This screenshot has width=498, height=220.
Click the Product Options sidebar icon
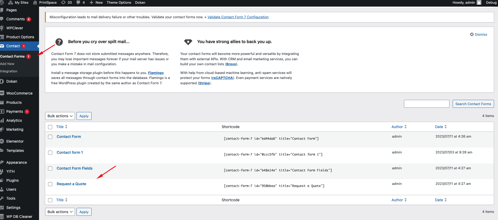tap(2, 37)
